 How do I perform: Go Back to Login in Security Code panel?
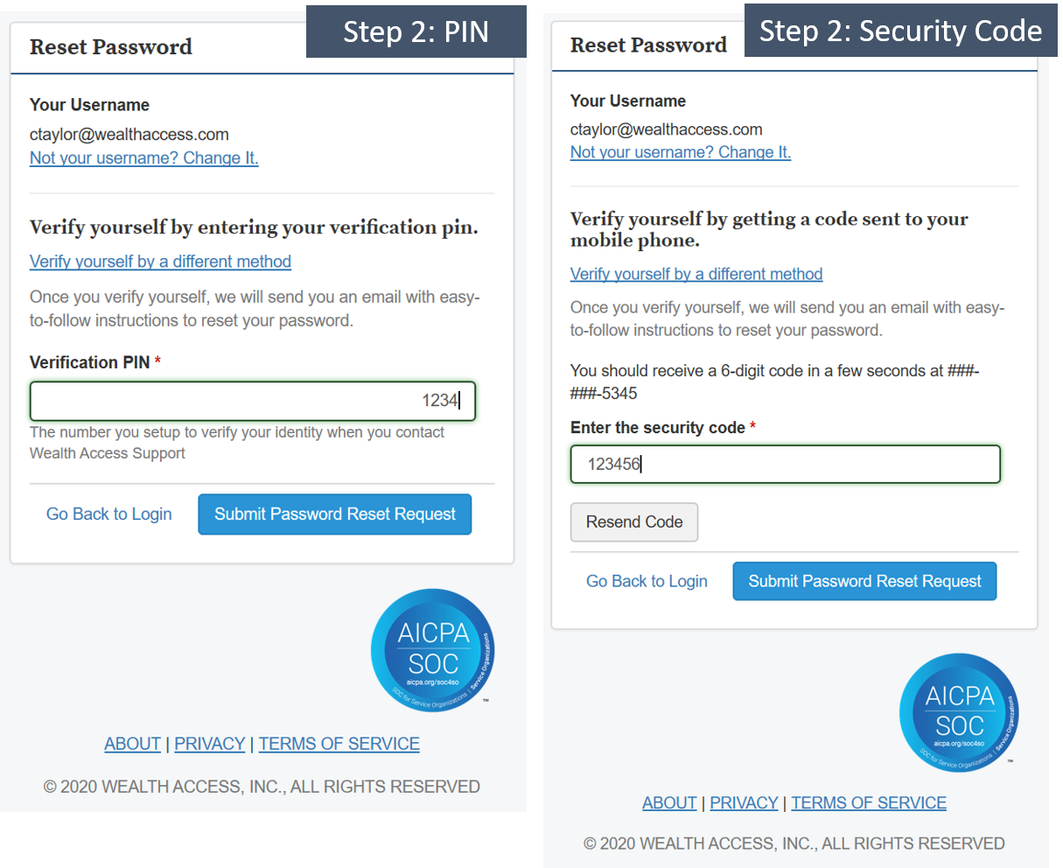[x=647, y=581]
